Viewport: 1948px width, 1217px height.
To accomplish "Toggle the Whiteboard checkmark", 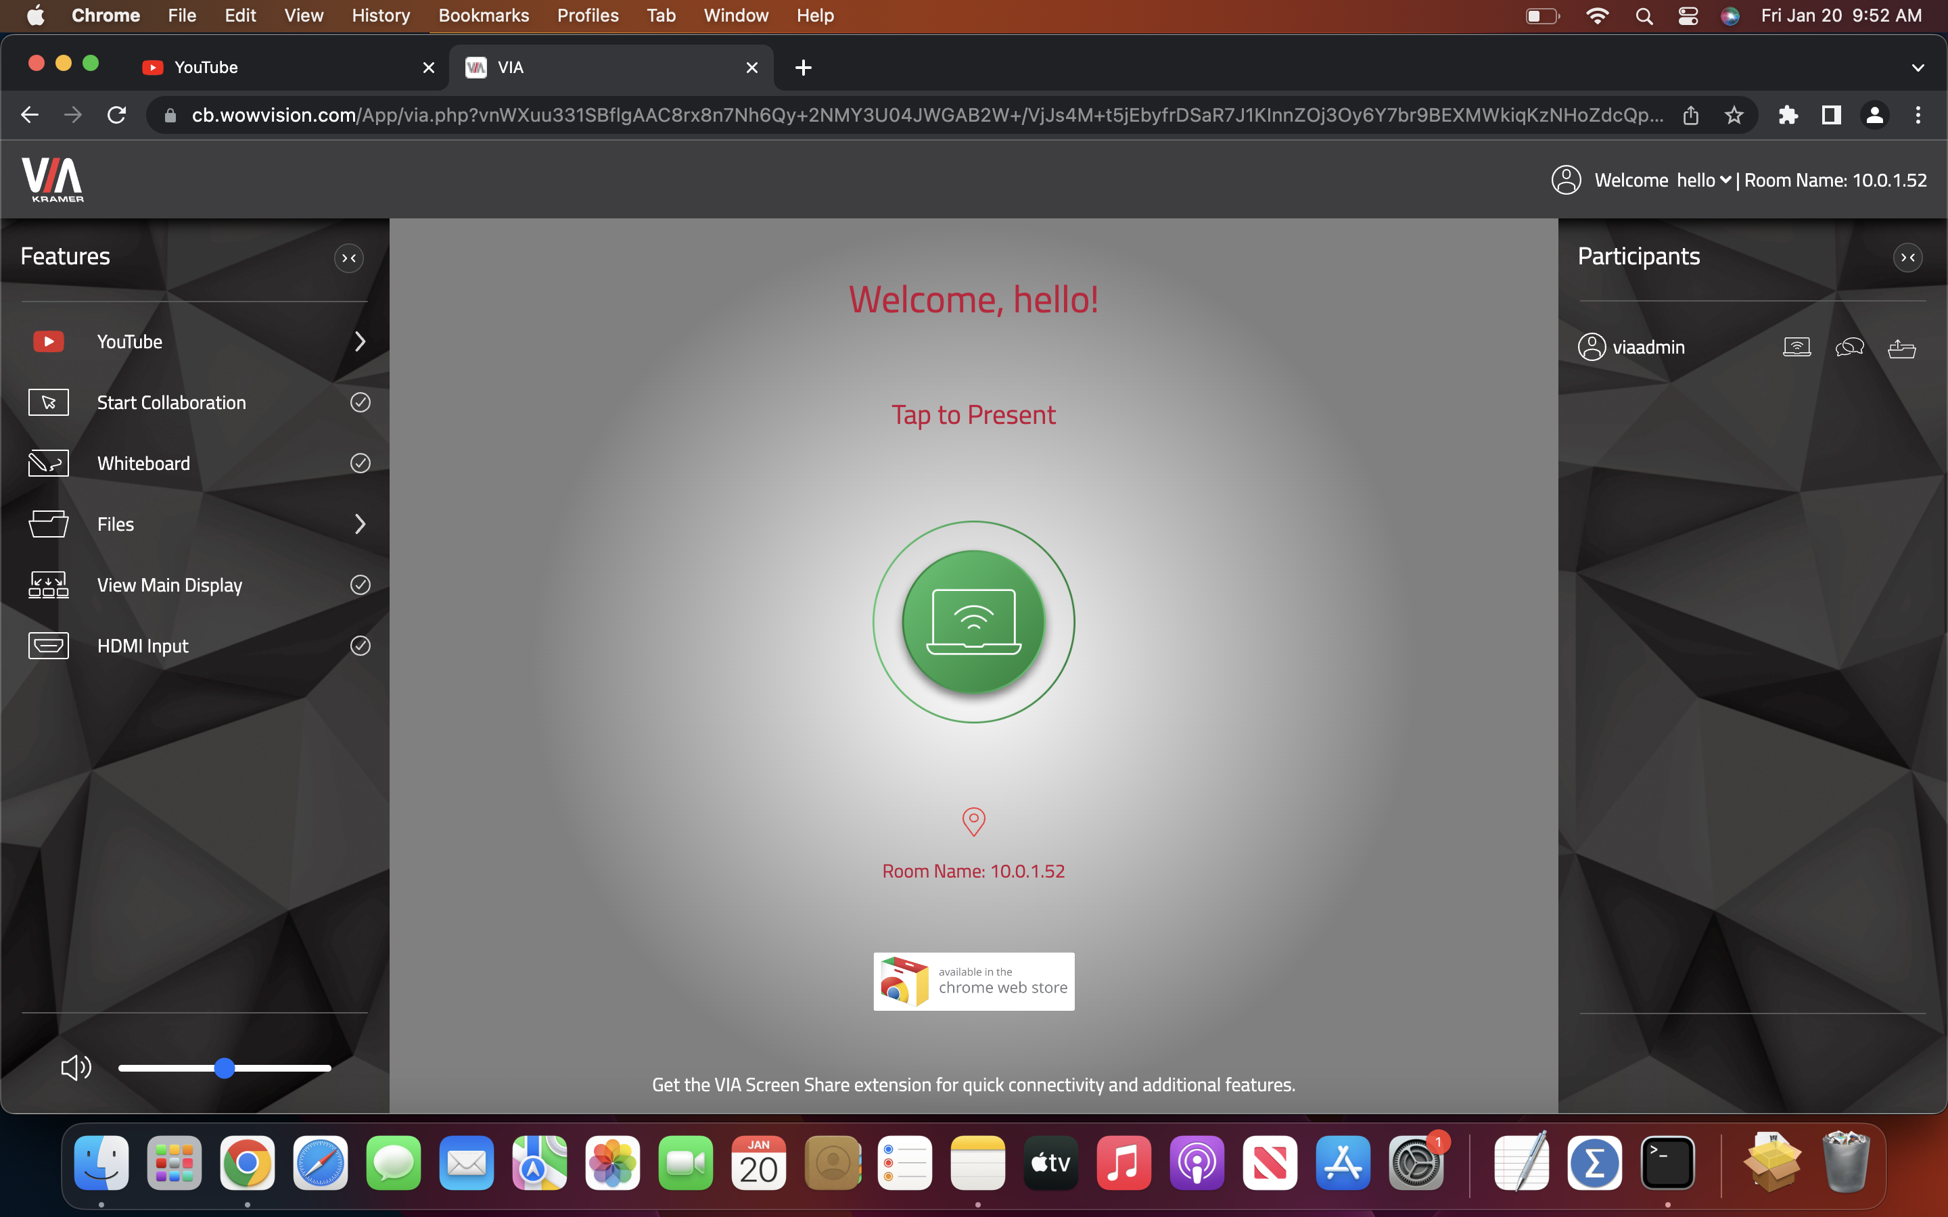I will (x=360, y=463).
